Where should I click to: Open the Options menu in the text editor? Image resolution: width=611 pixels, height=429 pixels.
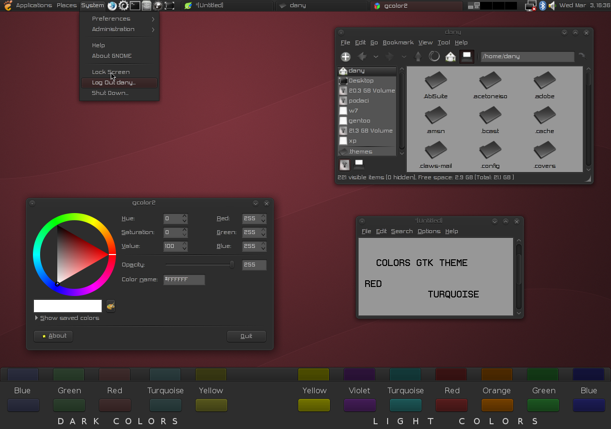pos(429,231)
